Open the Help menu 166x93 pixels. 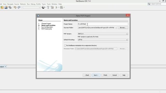(60, 4)
